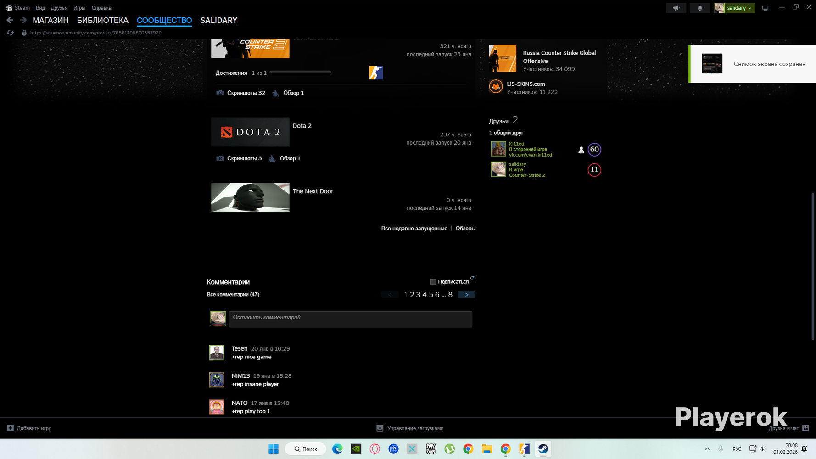Open uTorrent from the taskbar
Image resolution: width=816 pixels, height=459 pixels.
tap(449, 449)
